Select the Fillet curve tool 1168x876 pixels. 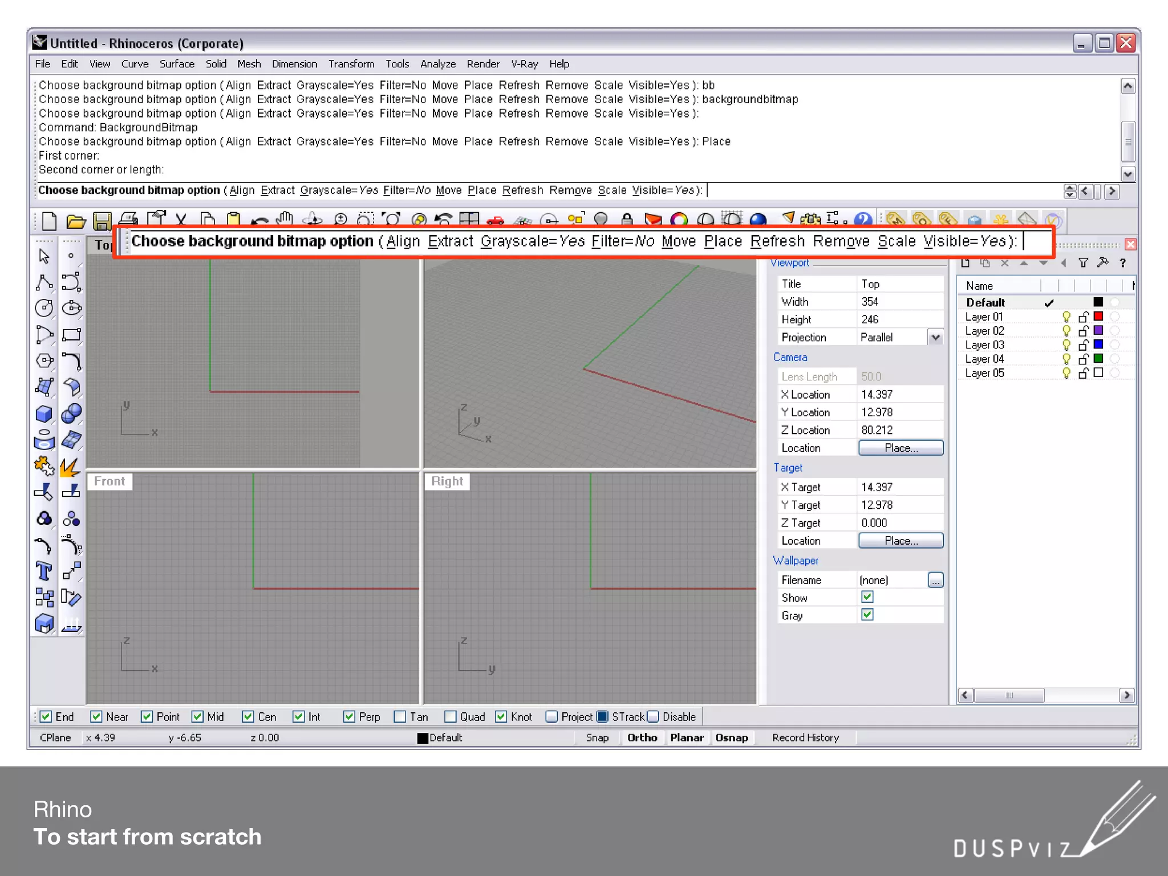coord(71,360)
